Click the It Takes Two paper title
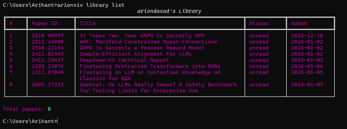Screen dimensions: 347x129 click(x=142, y=36)
